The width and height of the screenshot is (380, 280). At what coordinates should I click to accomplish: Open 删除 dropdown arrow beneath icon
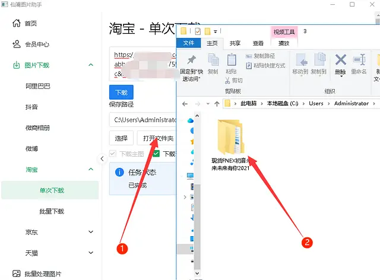click(340, 76)
